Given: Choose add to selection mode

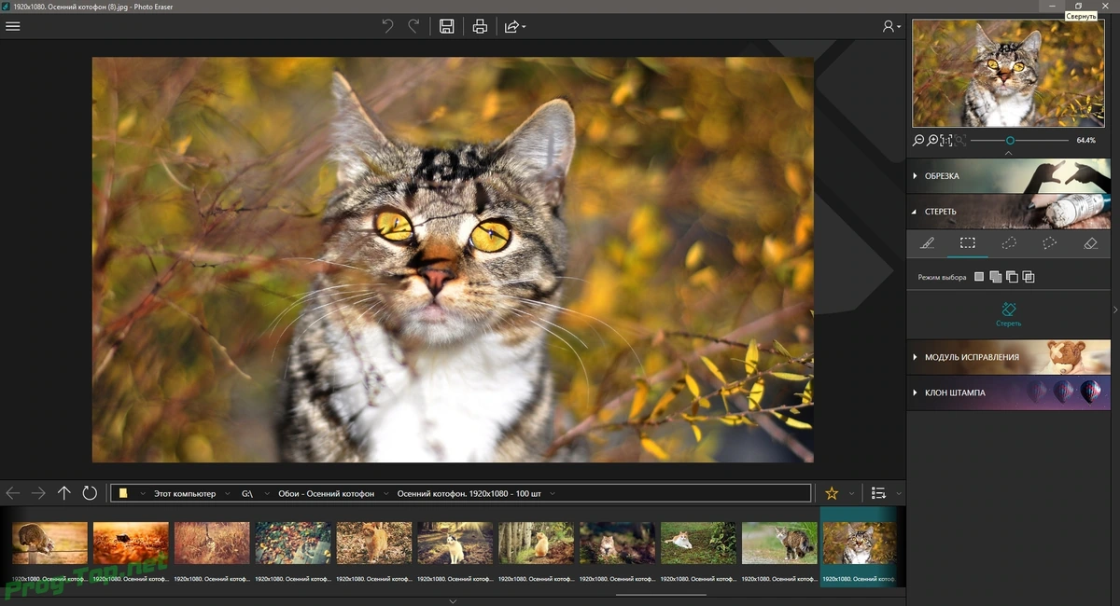Looking at the screenshot, I should 995,277.
